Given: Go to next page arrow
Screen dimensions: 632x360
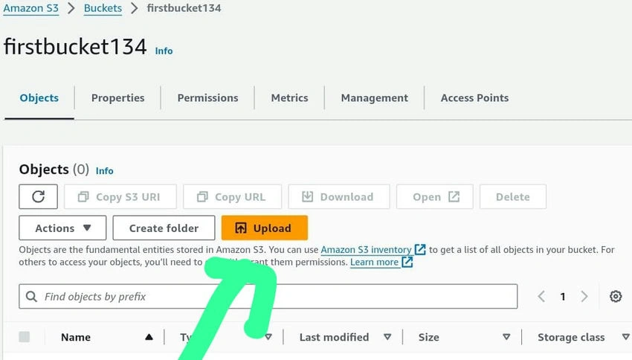Looking at the screenshot, I should point(584,297).
